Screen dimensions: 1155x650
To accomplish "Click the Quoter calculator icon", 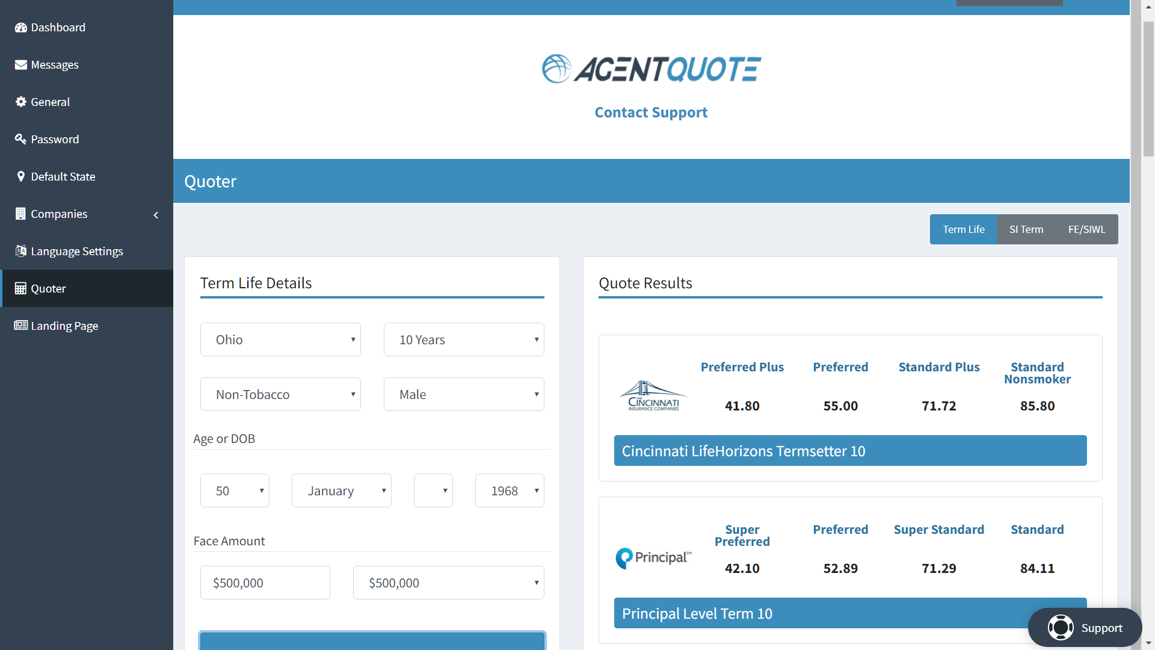I will pos(21,289).
